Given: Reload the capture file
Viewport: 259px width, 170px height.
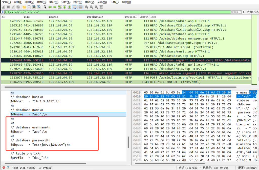Looking at the screenshot, I should click(39, 7).
